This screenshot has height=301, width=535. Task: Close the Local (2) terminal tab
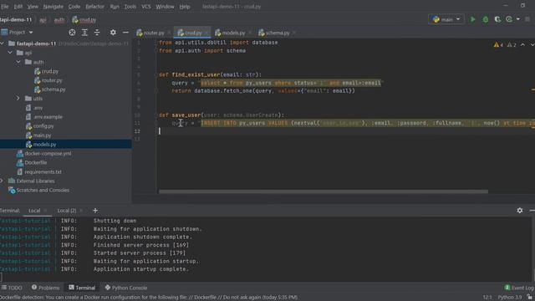click(81, 211)
